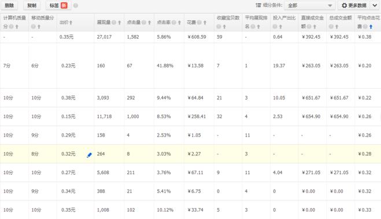
Task: Select the ¥651.67 direct transaction cell
Action: (x=311, y=98)
